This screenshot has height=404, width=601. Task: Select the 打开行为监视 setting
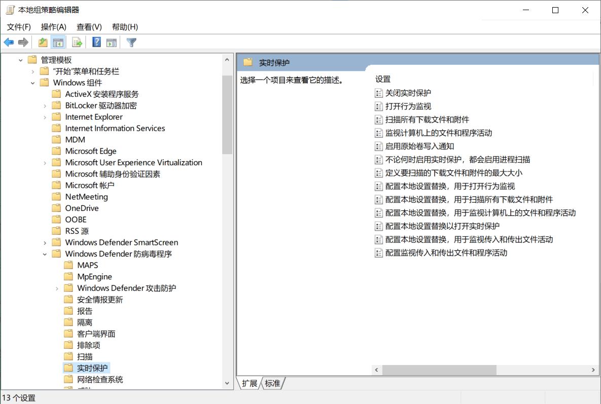tap(406, 106)
